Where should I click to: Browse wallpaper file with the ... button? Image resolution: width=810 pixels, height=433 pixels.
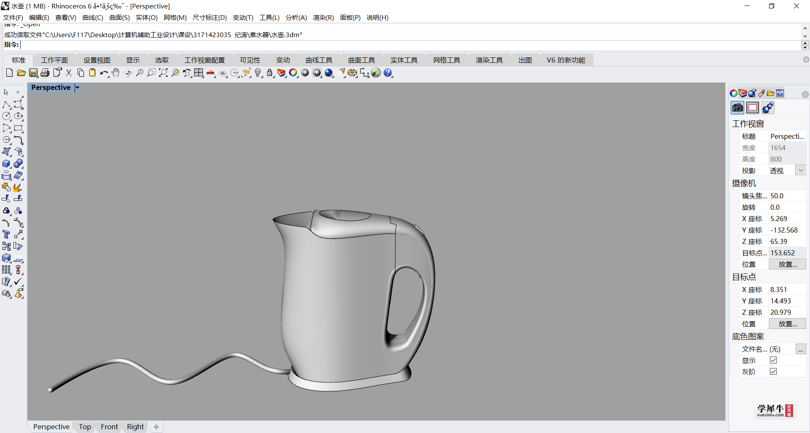click(801, 349)
